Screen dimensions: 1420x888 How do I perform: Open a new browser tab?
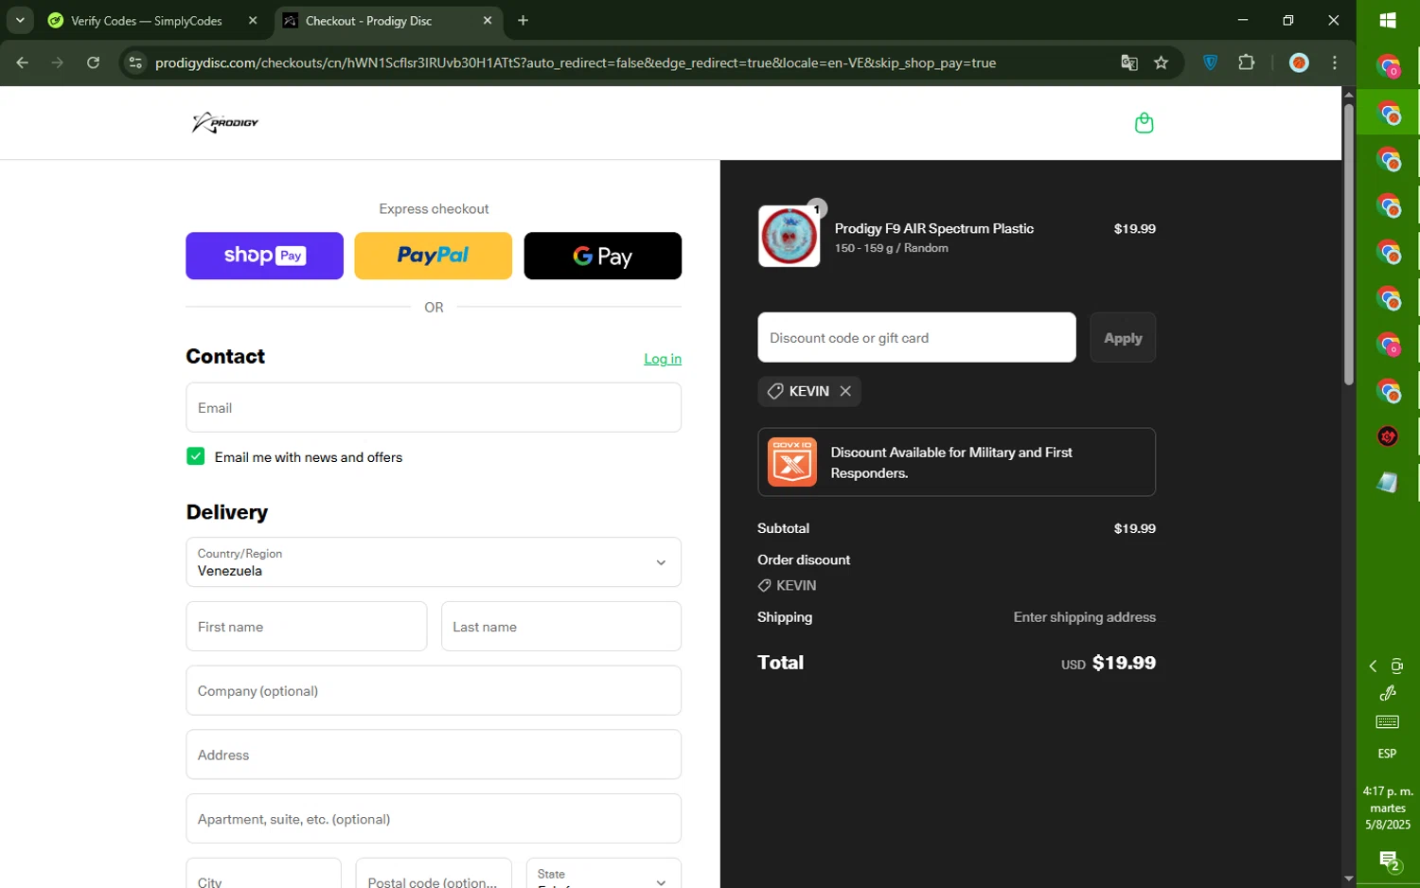523,20
